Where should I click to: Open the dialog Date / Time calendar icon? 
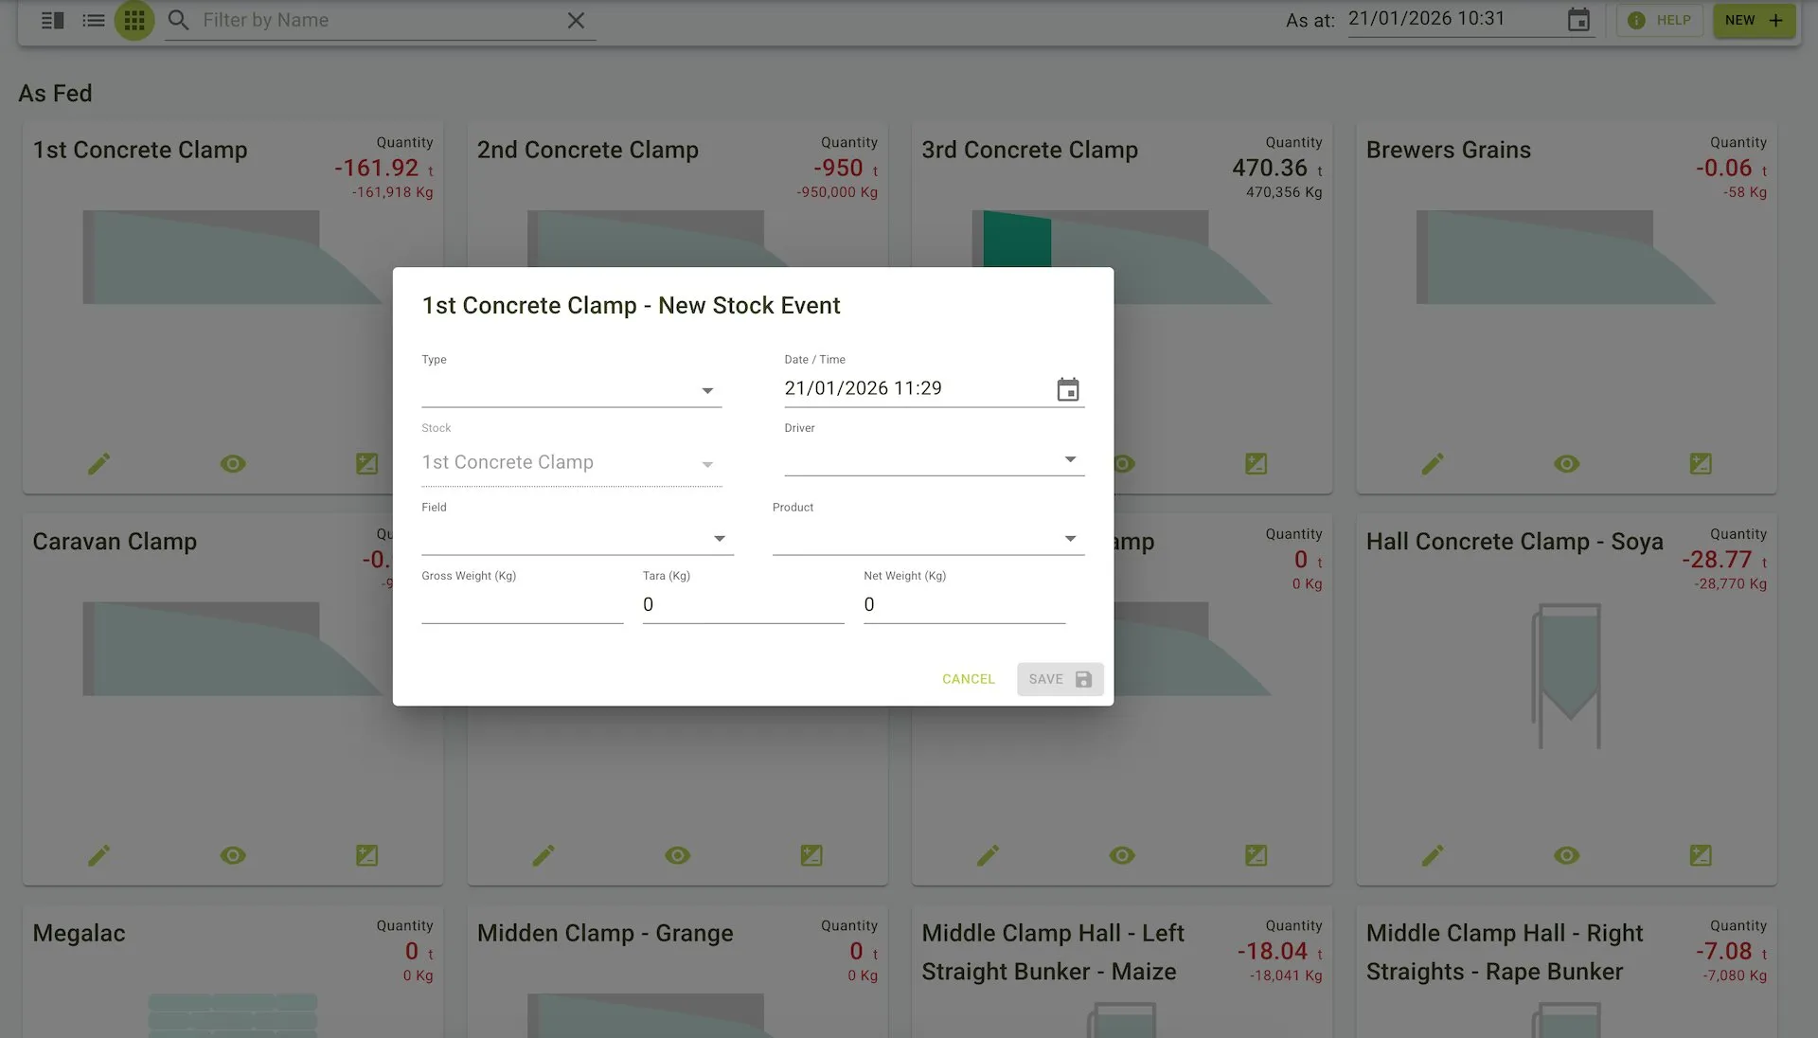click(x=1068, y=389)
